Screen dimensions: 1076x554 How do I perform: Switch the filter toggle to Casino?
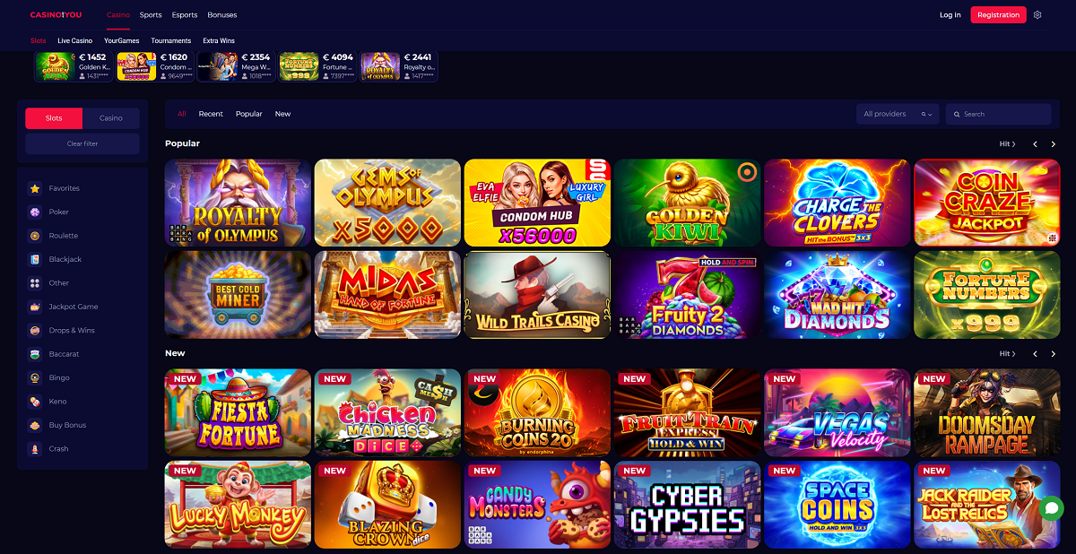[x=111, y=118]
